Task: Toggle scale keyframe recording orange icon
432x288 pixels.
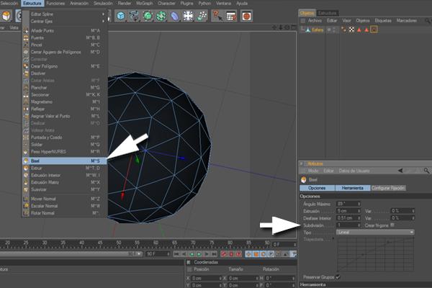Action: [256, 254]
